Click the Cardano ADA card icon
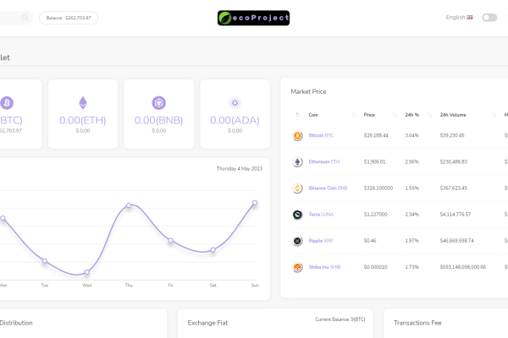Image resolution: width=508 pixels, height=338 pixels. pos(235,103)
